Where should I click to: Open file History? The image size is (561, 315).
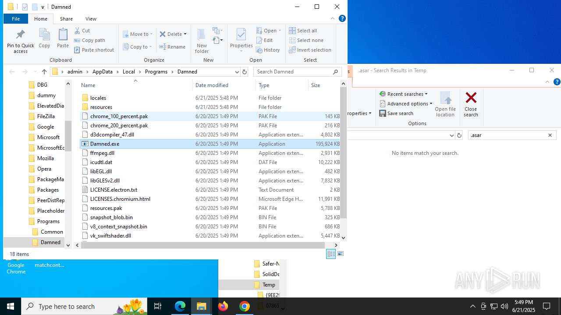pyautogui.click(x=268, y=50)
